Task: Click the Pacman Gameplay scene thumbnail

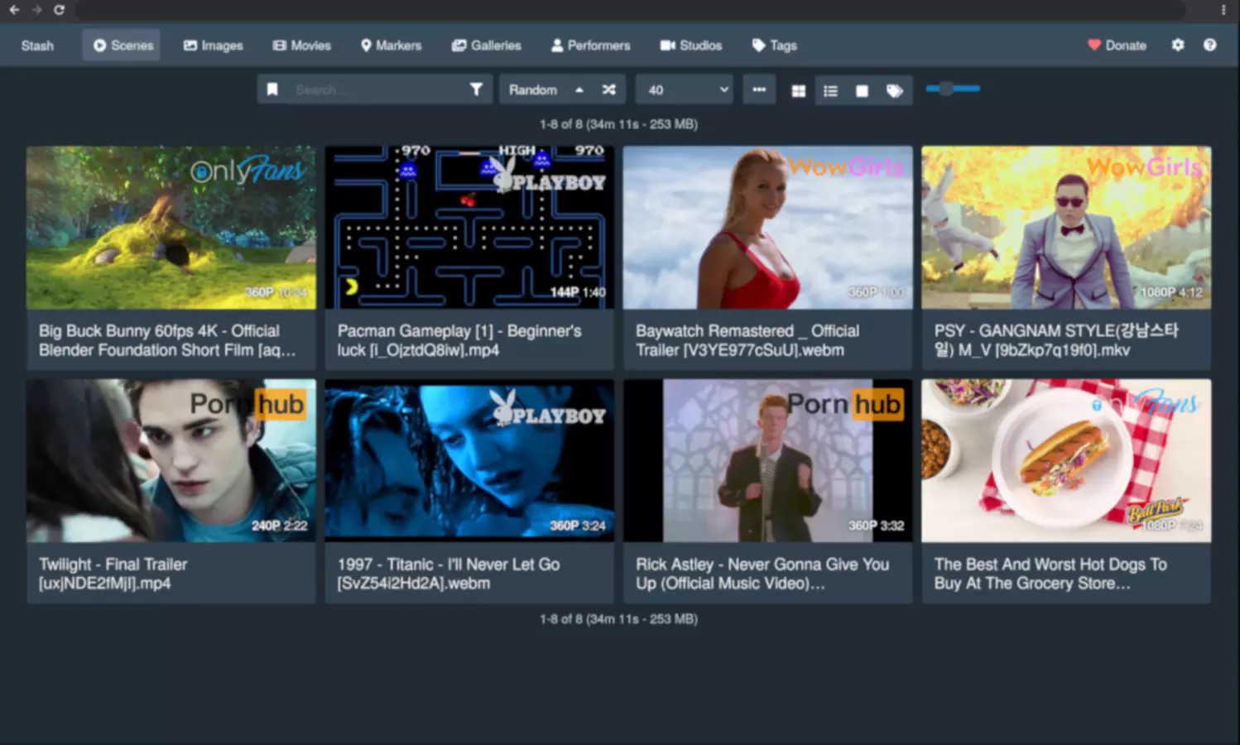Action: 469,228
